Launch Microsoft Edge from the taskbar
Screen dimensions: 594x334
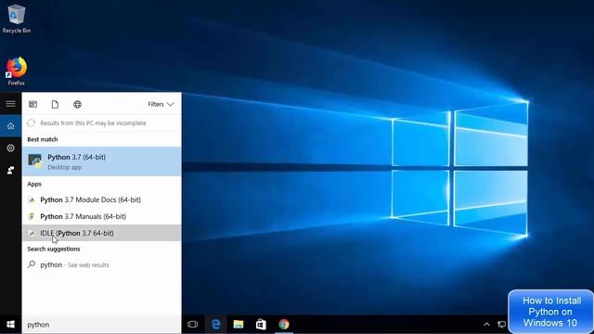tap(216, 325)
